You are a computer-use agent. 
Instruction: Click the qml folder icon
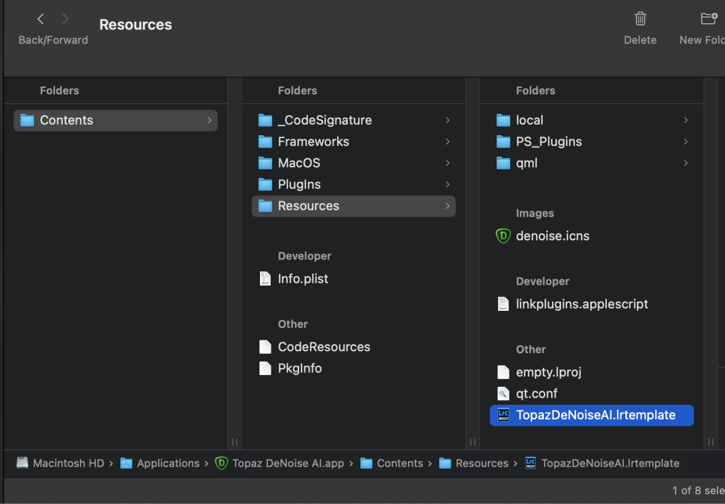pos(503,163)
